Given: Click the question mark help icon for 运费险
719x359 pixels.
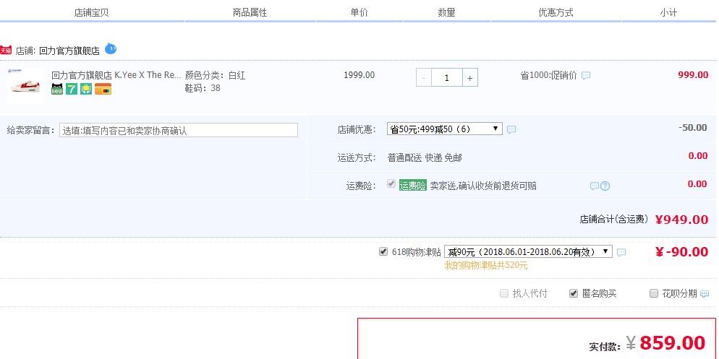Looking at the screenshot, I should (x=605, y=186).
